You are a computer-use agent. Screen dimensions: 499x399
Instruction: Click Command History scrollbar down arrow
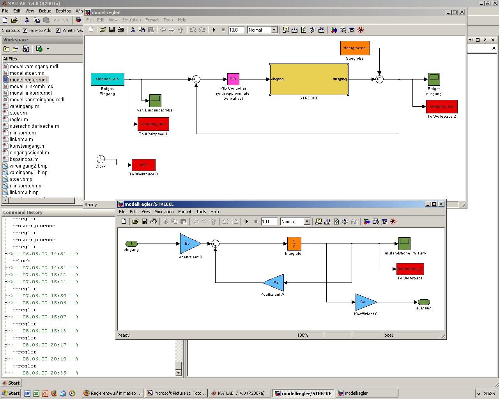179,373
